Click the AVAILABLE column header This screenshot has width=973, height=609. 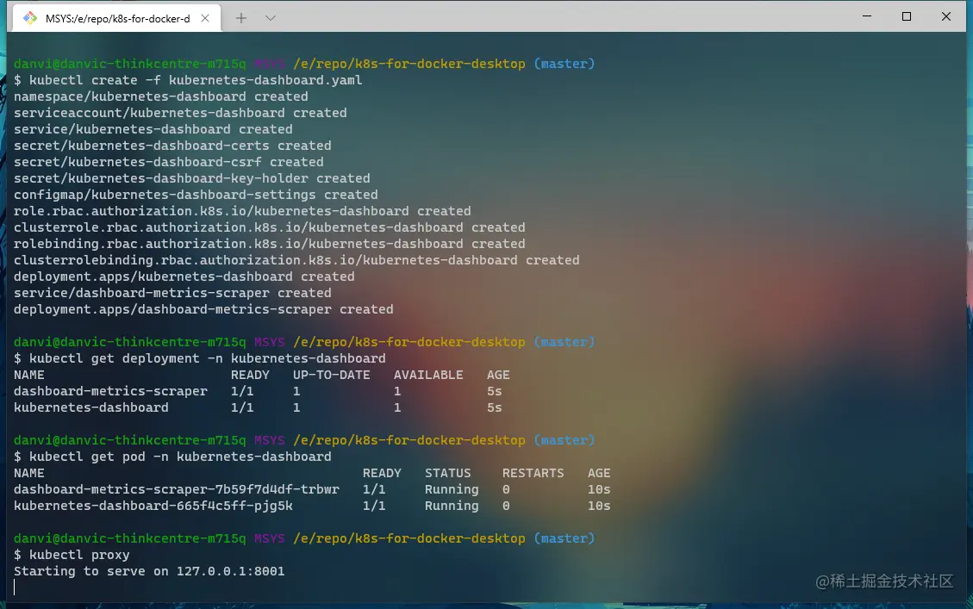428,375
